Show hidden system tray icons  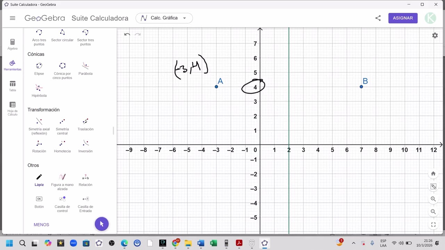point(354,243)
